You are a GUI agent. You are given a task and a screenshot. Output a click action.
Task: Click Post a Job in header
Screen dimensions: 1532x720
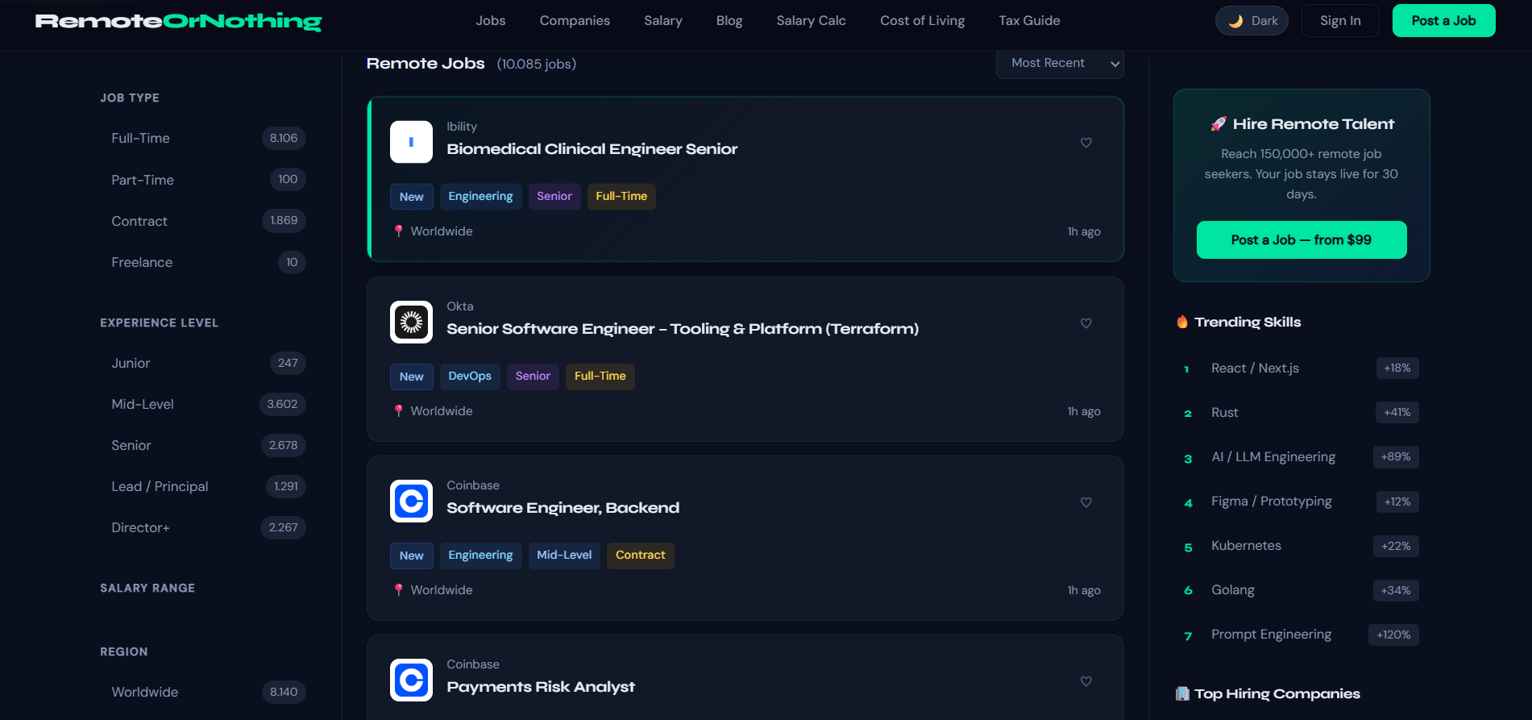tap(1443, 21)
